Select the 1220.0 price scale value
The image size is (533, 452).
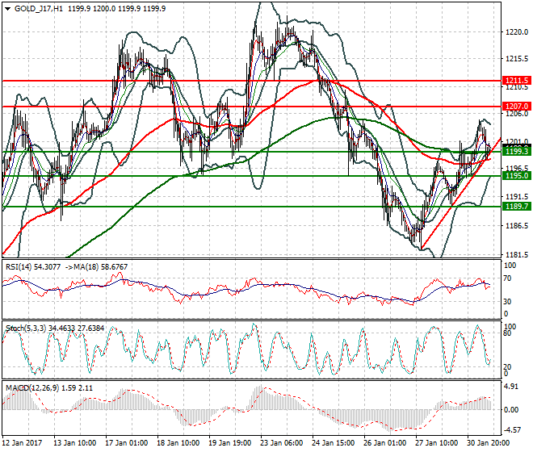(517, 32)
